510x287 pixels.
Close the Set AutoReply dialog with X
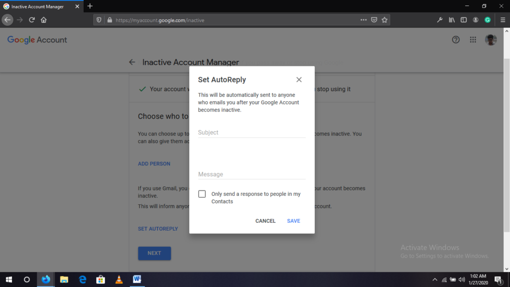point(299,80)
